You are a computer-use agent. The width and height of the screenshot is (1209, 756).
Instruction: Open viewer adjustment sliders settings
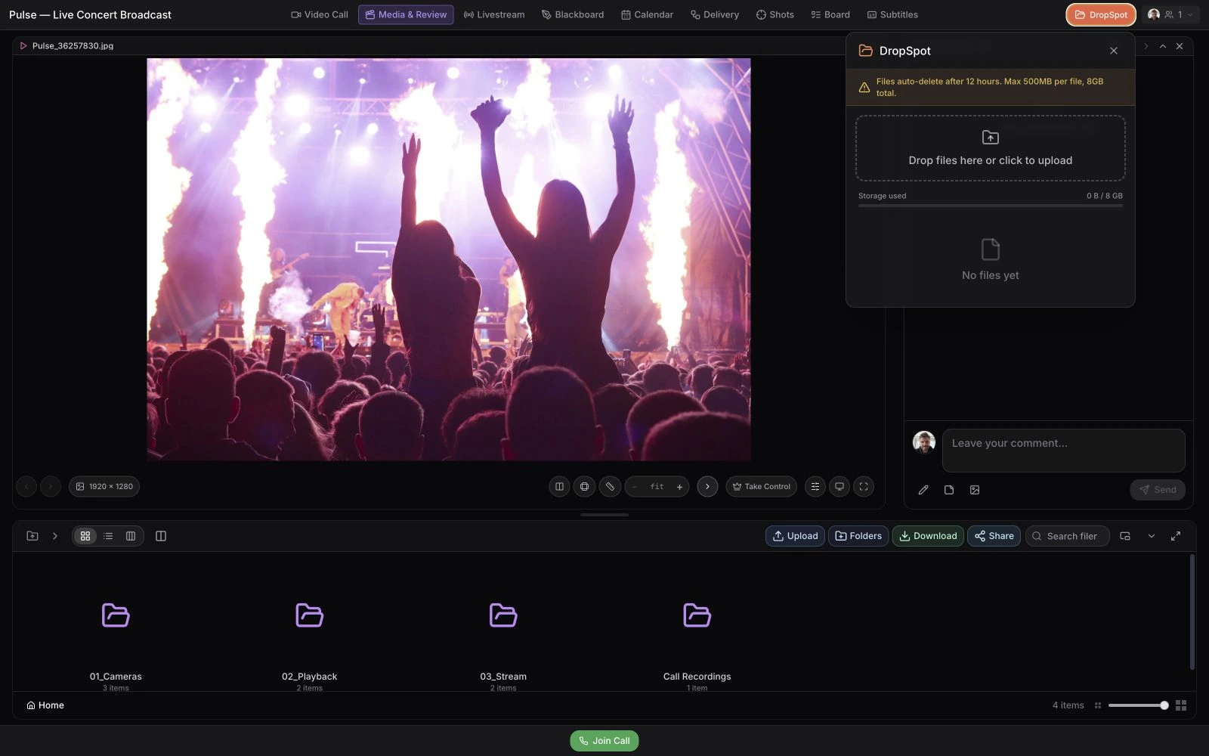[815, 487]
